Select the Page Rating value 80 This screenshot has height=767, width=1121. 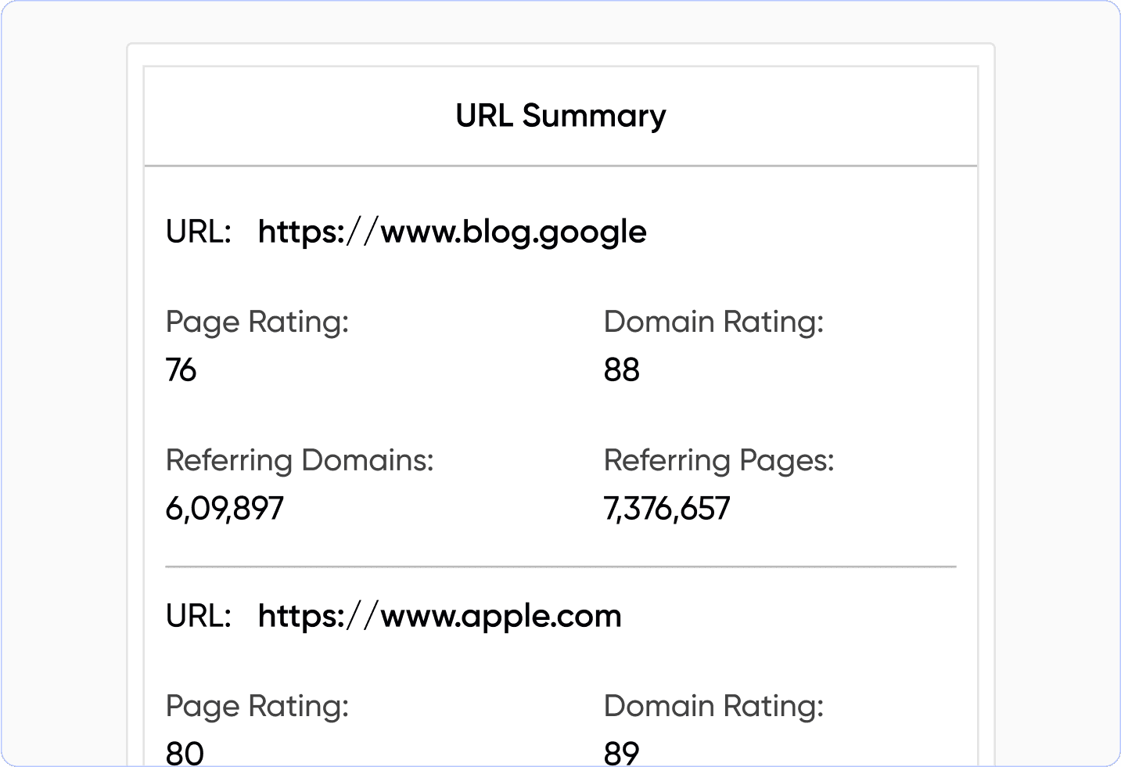tap(185, 753)
